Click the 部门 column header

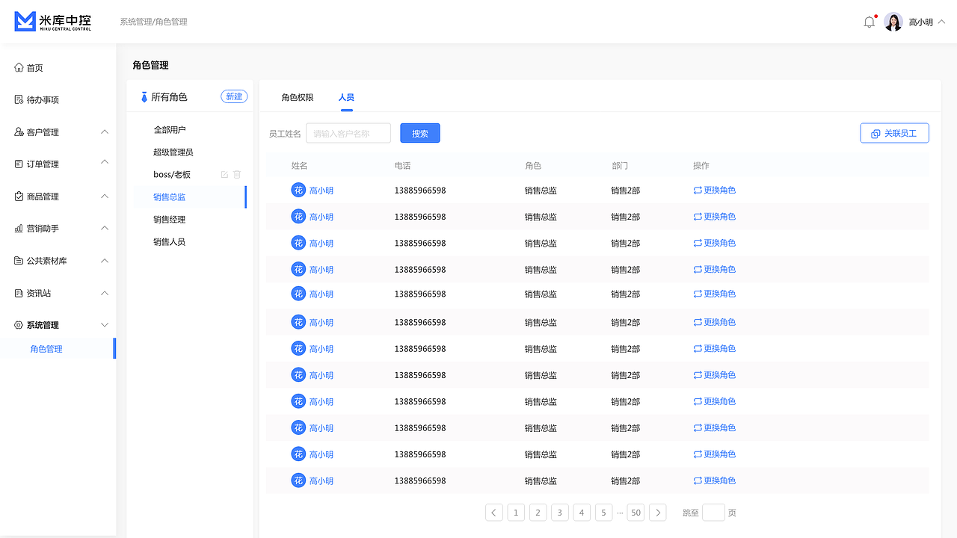point(619,166)
